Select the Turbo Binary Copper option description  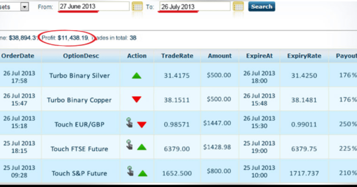pyautogui.click(x=79, y=100)
